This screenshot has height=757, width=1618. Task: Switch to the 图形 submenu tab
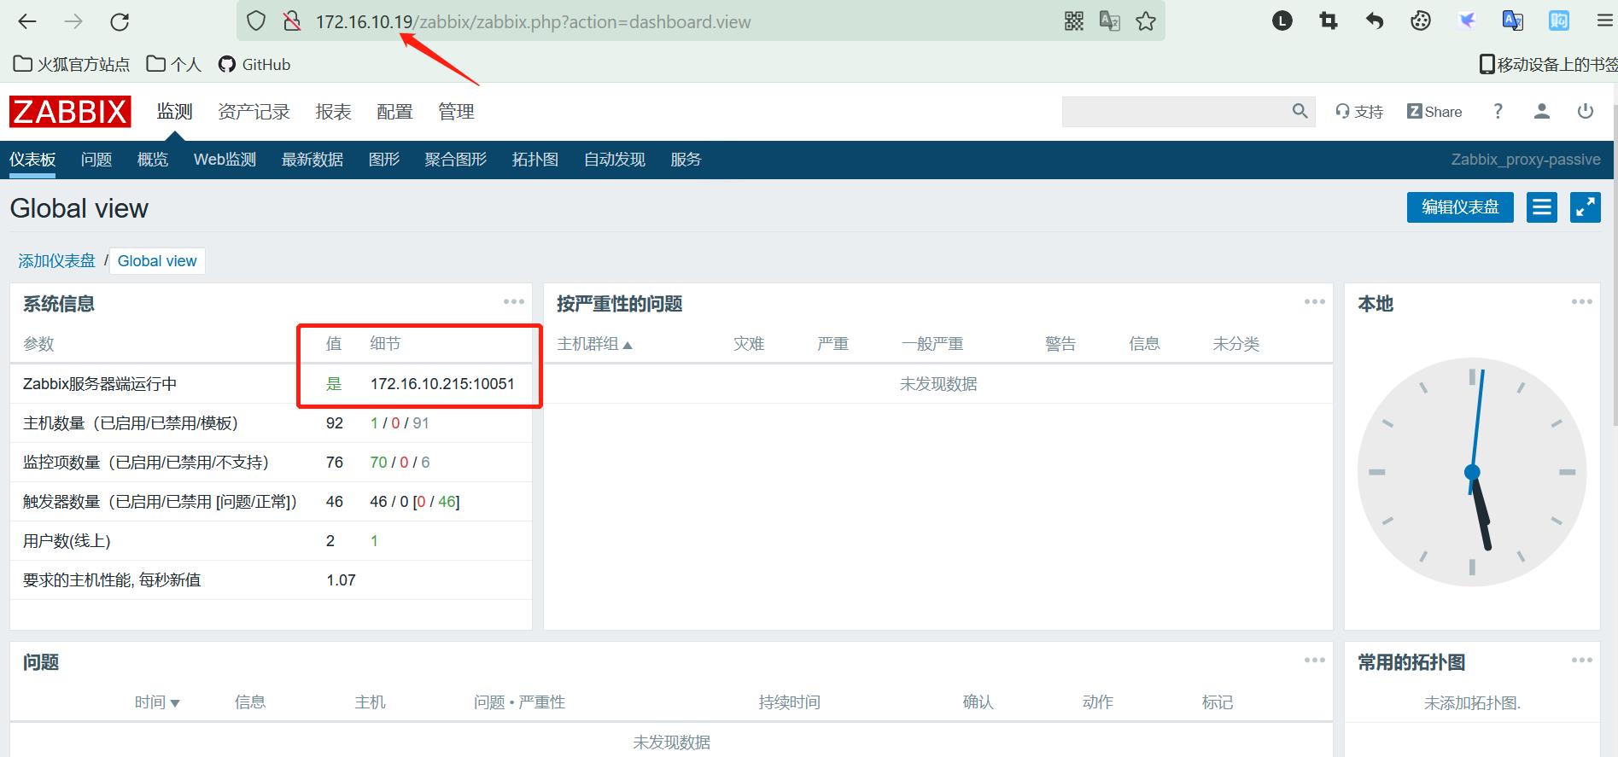384,160
